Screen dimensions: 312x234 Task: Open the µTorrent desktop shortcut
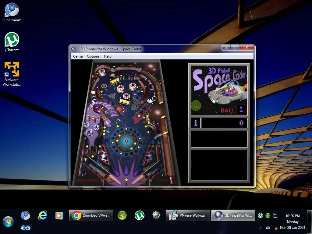12,42
